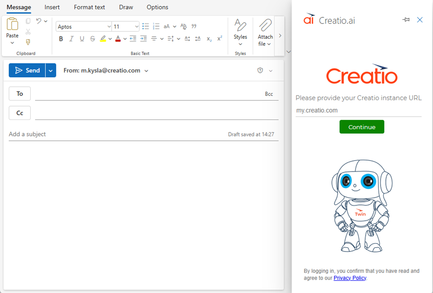
Task: Click the text alignment icon
Action: (154, 39)
